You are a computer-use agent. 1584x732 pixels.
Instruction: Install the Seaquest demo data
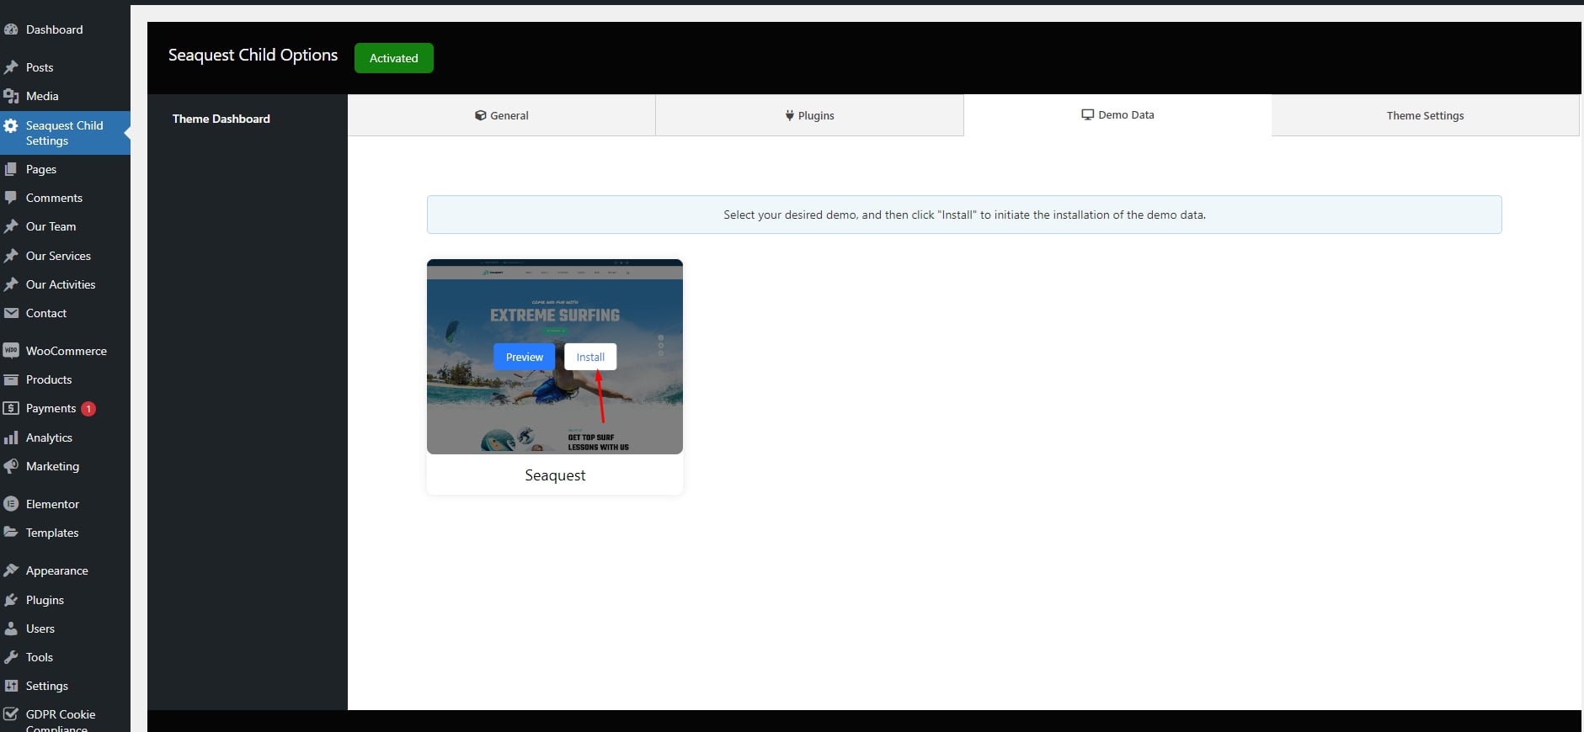[590, 357]
